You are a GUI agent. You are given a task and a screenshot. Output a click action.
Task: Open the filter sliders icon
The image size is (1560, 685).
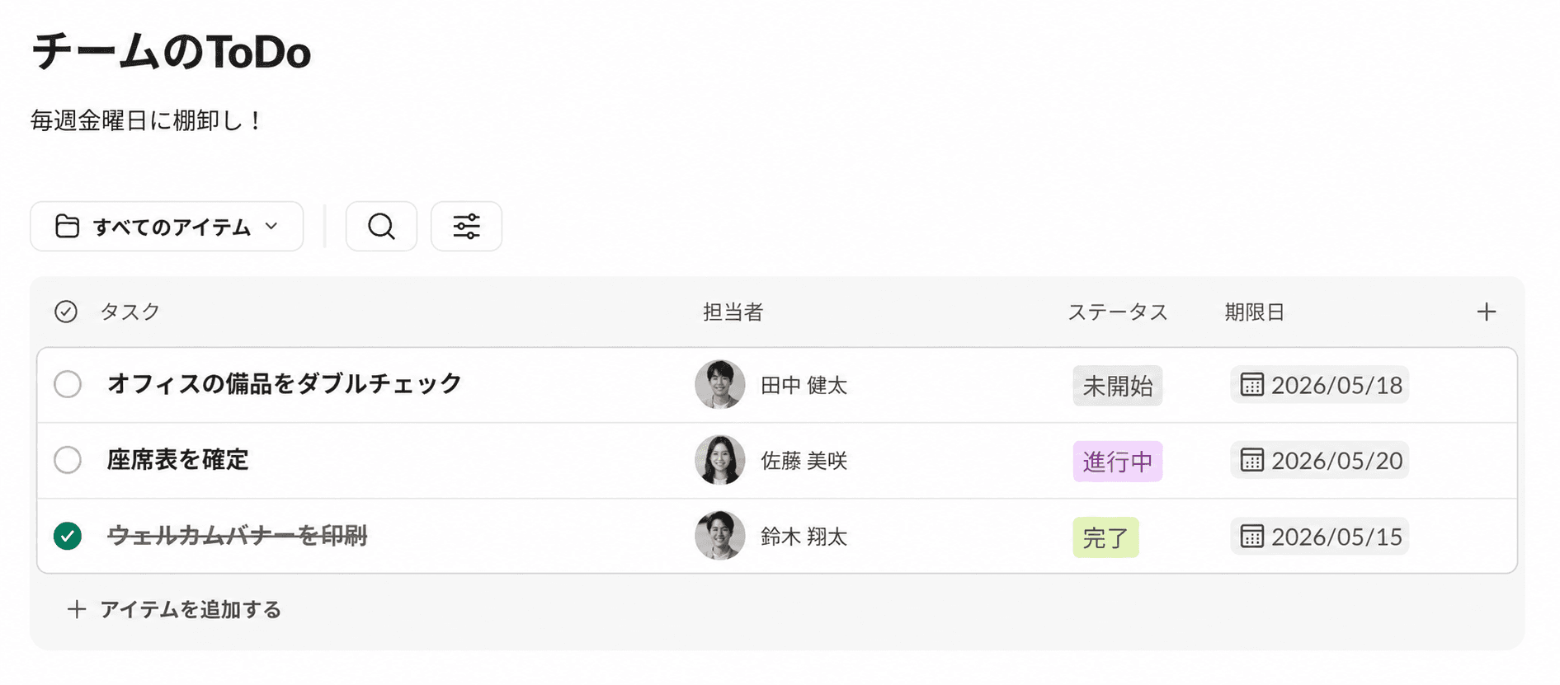pos(466,226)
